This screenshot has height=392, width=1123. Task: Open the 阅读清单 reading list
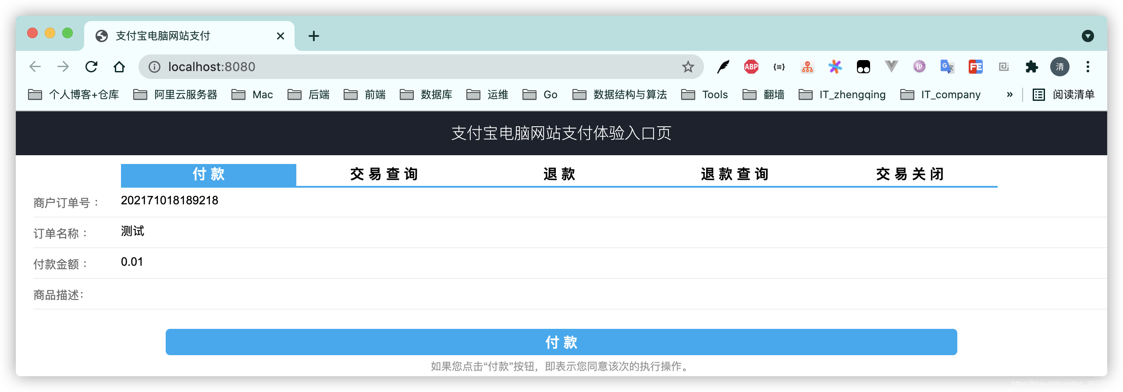coord(1064,94)
